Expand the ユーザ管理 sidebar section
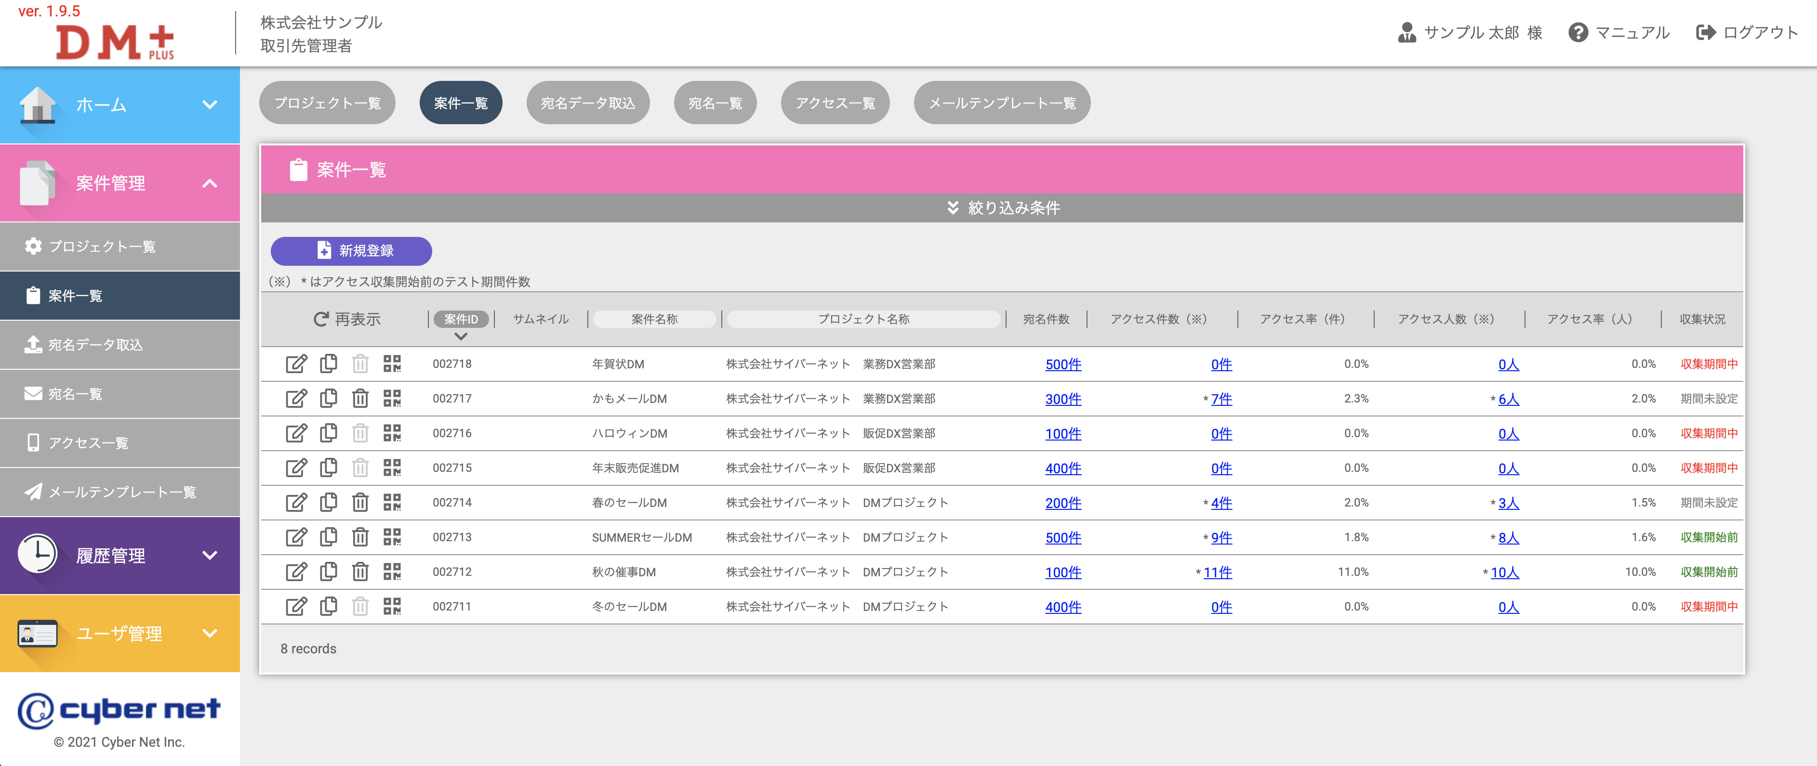Viewport: 1817px width, 766px height. pyautogui.click(x=120, y=633)
